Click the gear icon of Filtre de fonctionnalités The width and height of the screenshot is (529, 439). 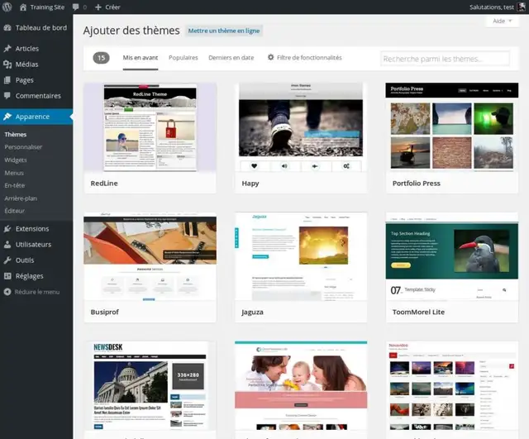(x=270, y=57)
